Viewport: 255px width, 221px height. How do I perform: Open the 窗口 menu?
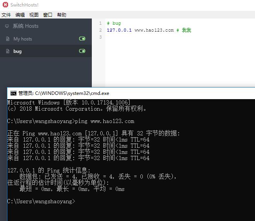pyautogui.click(x=48, y=15)
